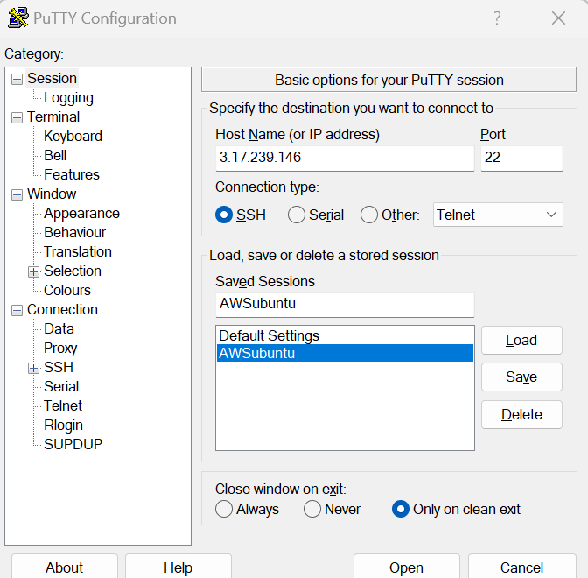Open the Logging category
This screenshot has height=578, width=588.
tap(68, 98)
